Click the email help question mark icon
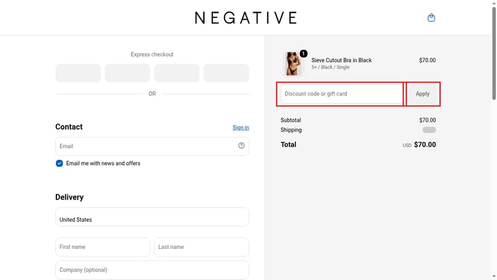 (241, 145)
